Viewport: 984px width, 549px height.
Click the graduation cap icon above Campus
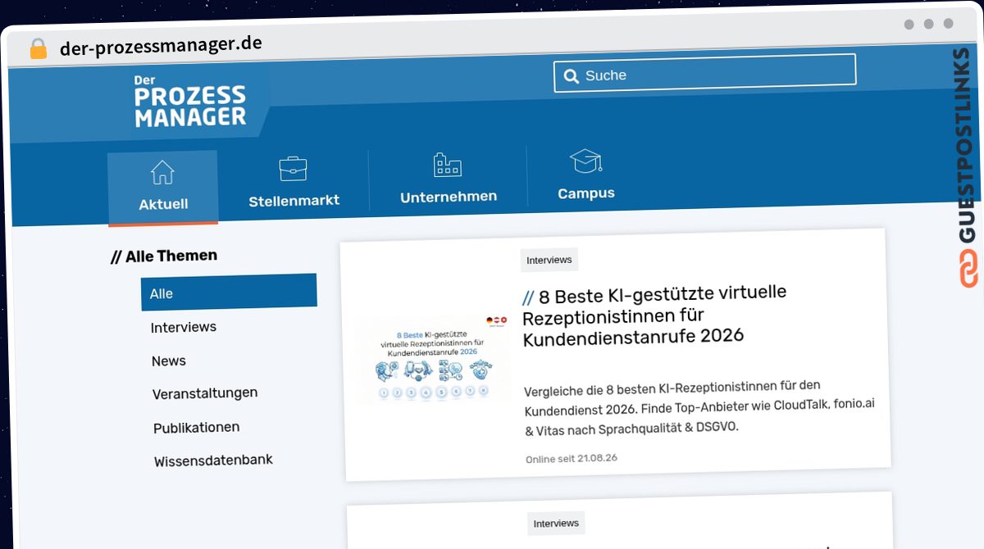coord(585,161)
